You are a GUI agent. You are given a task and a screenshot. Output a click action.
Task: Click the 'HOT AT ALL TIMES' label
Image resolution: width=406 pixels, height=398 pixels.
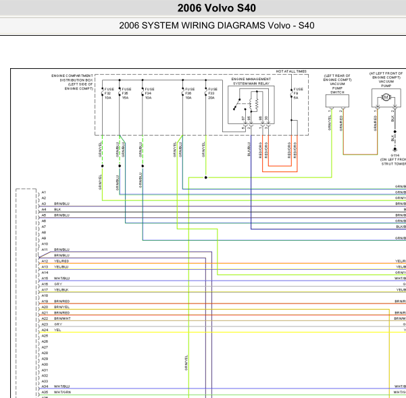coord(291,72)
